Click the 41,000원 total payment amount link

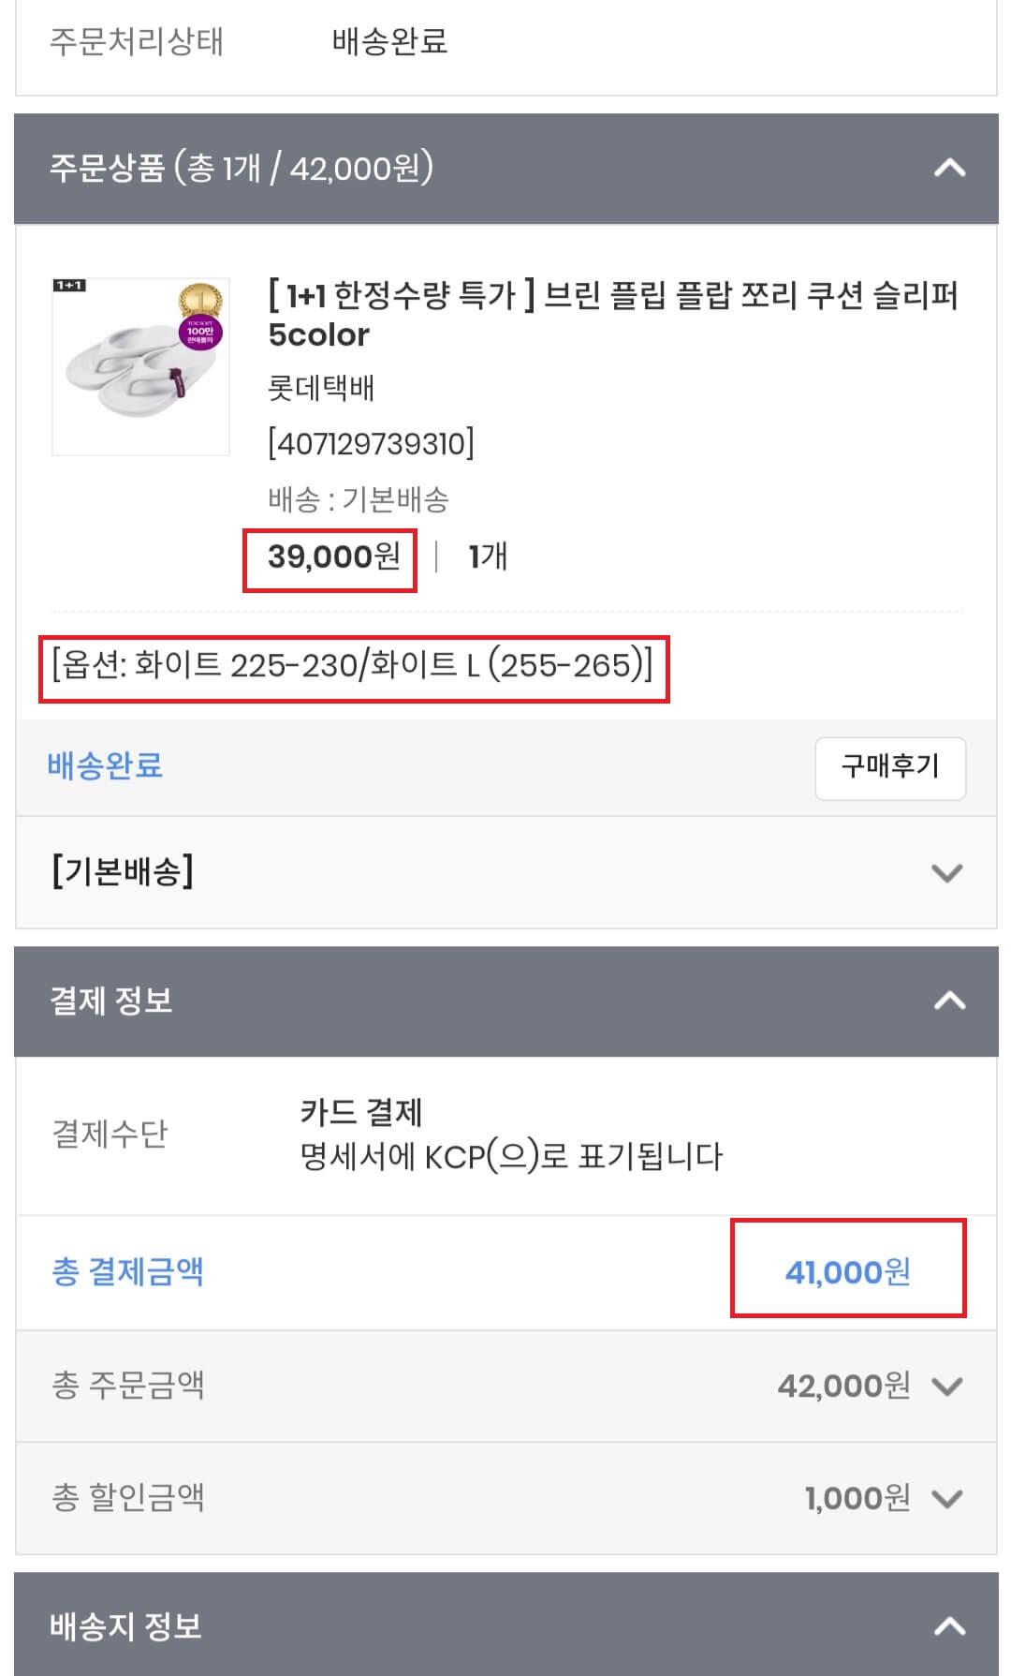845,1272
